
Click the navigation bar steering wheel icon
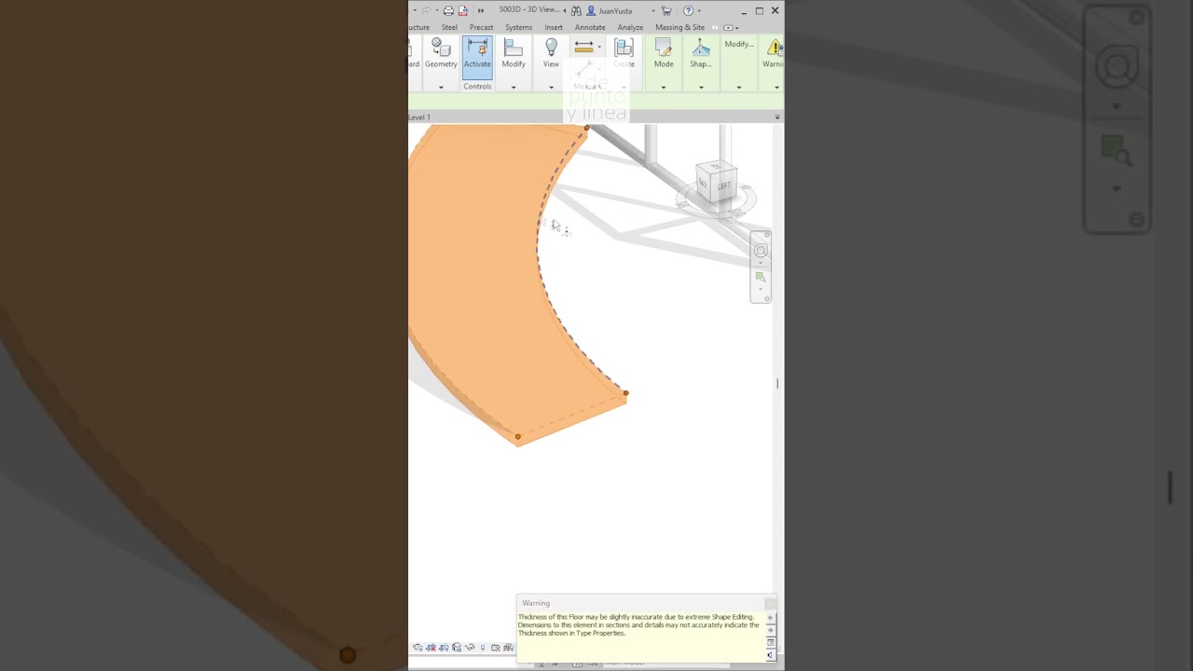[x=761, y=251]
